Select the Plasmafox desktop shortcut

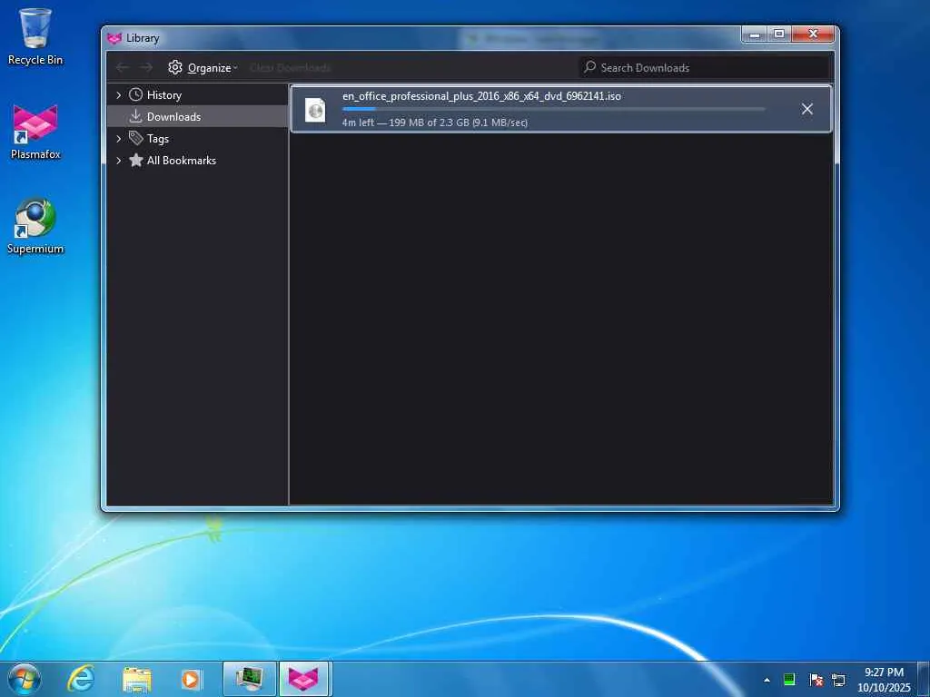pyautogui.click(x=35, y=133)
